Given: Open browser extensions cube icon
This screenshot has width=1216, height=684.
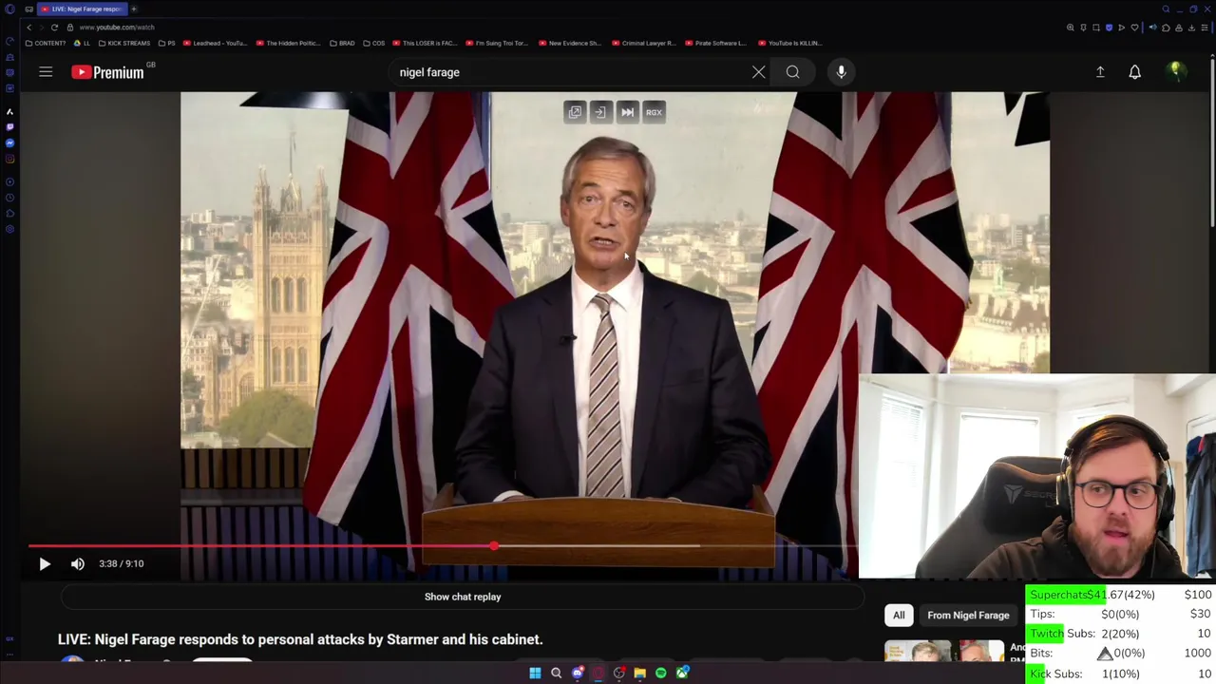Looking at the screenshot, I should point(1166,28).
